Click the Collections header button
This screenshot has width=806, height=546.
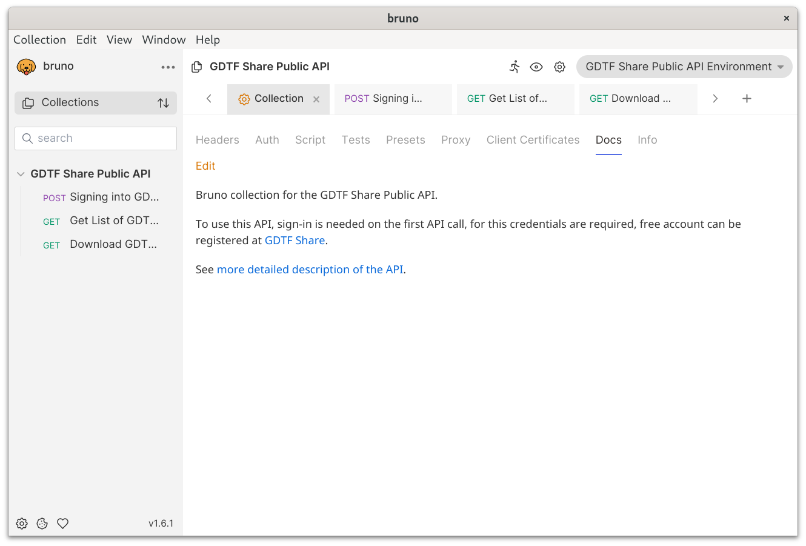tap(96, 103)
